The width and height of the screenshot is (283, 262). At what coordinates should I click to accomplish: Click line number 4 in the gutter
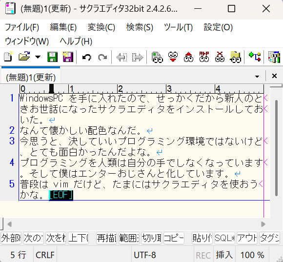click(x=12, y=162)
